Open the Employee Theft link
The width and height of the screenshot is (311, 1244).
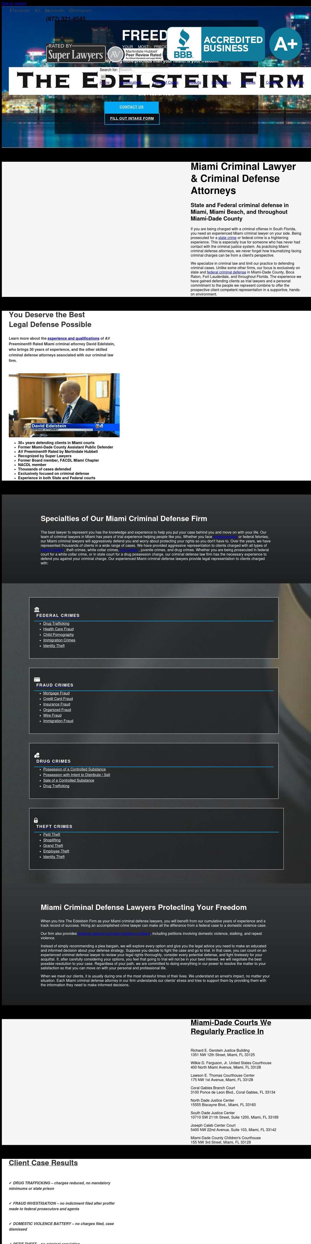[56, 851]
